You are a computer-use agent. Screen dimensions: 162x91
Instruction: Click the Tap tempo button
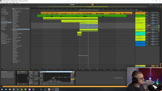pos(6,5)
